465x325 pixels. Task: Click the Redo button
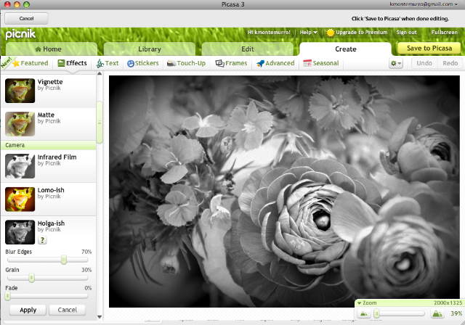450,63
